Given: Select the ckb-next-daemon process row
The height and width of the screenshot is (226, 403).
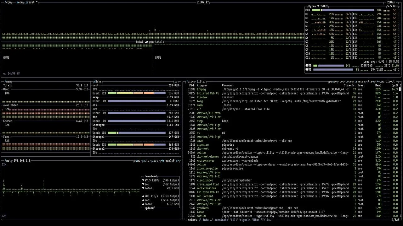Looking at the screenshot, I should click(292, 156).
